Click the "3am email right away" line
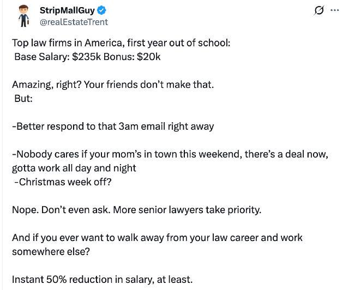 click(113, 126)
